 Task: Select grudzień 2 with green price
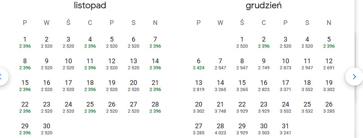[264, 42]
